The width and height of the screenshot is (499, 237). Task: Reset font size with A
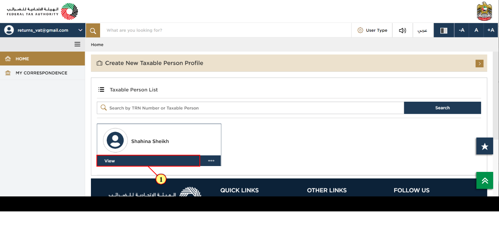[476, 30]
